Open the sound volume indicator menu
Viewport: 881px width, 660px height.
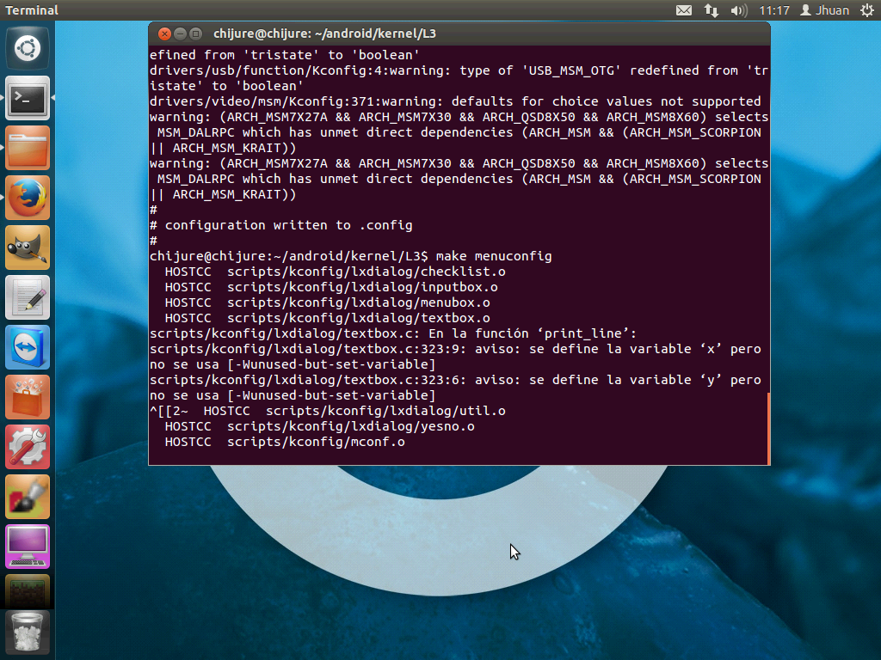(740, 9)
